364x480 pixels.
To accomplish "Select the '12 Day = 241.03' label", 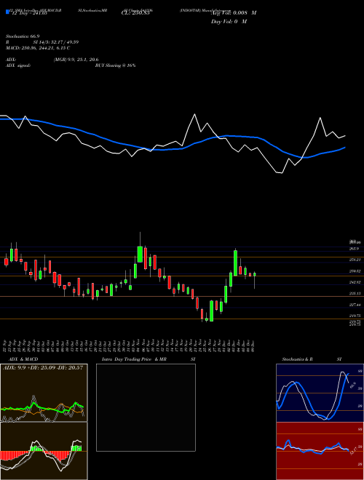I will [x=29, y=14].
